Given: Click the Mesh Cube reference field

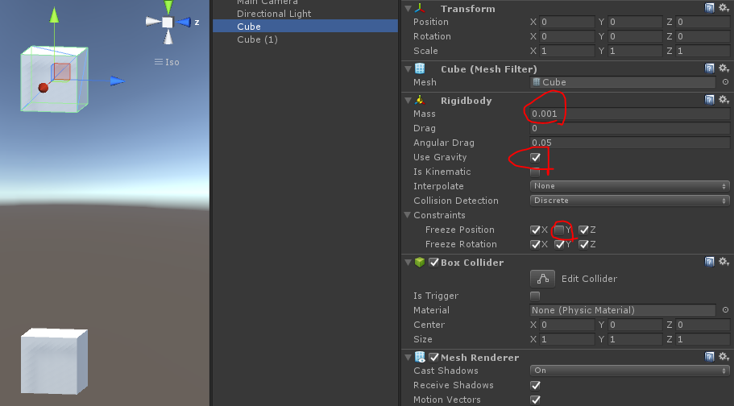Looking at the screenshot, I should point(623,82).
